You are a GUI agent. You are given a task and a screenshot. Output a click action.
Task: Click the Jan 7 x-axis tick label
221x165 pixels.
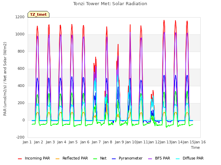pyautogui.click(x=96, y=142)
